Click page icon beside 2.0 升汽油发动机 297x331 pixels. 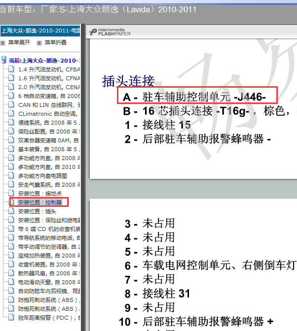[11, 87]
